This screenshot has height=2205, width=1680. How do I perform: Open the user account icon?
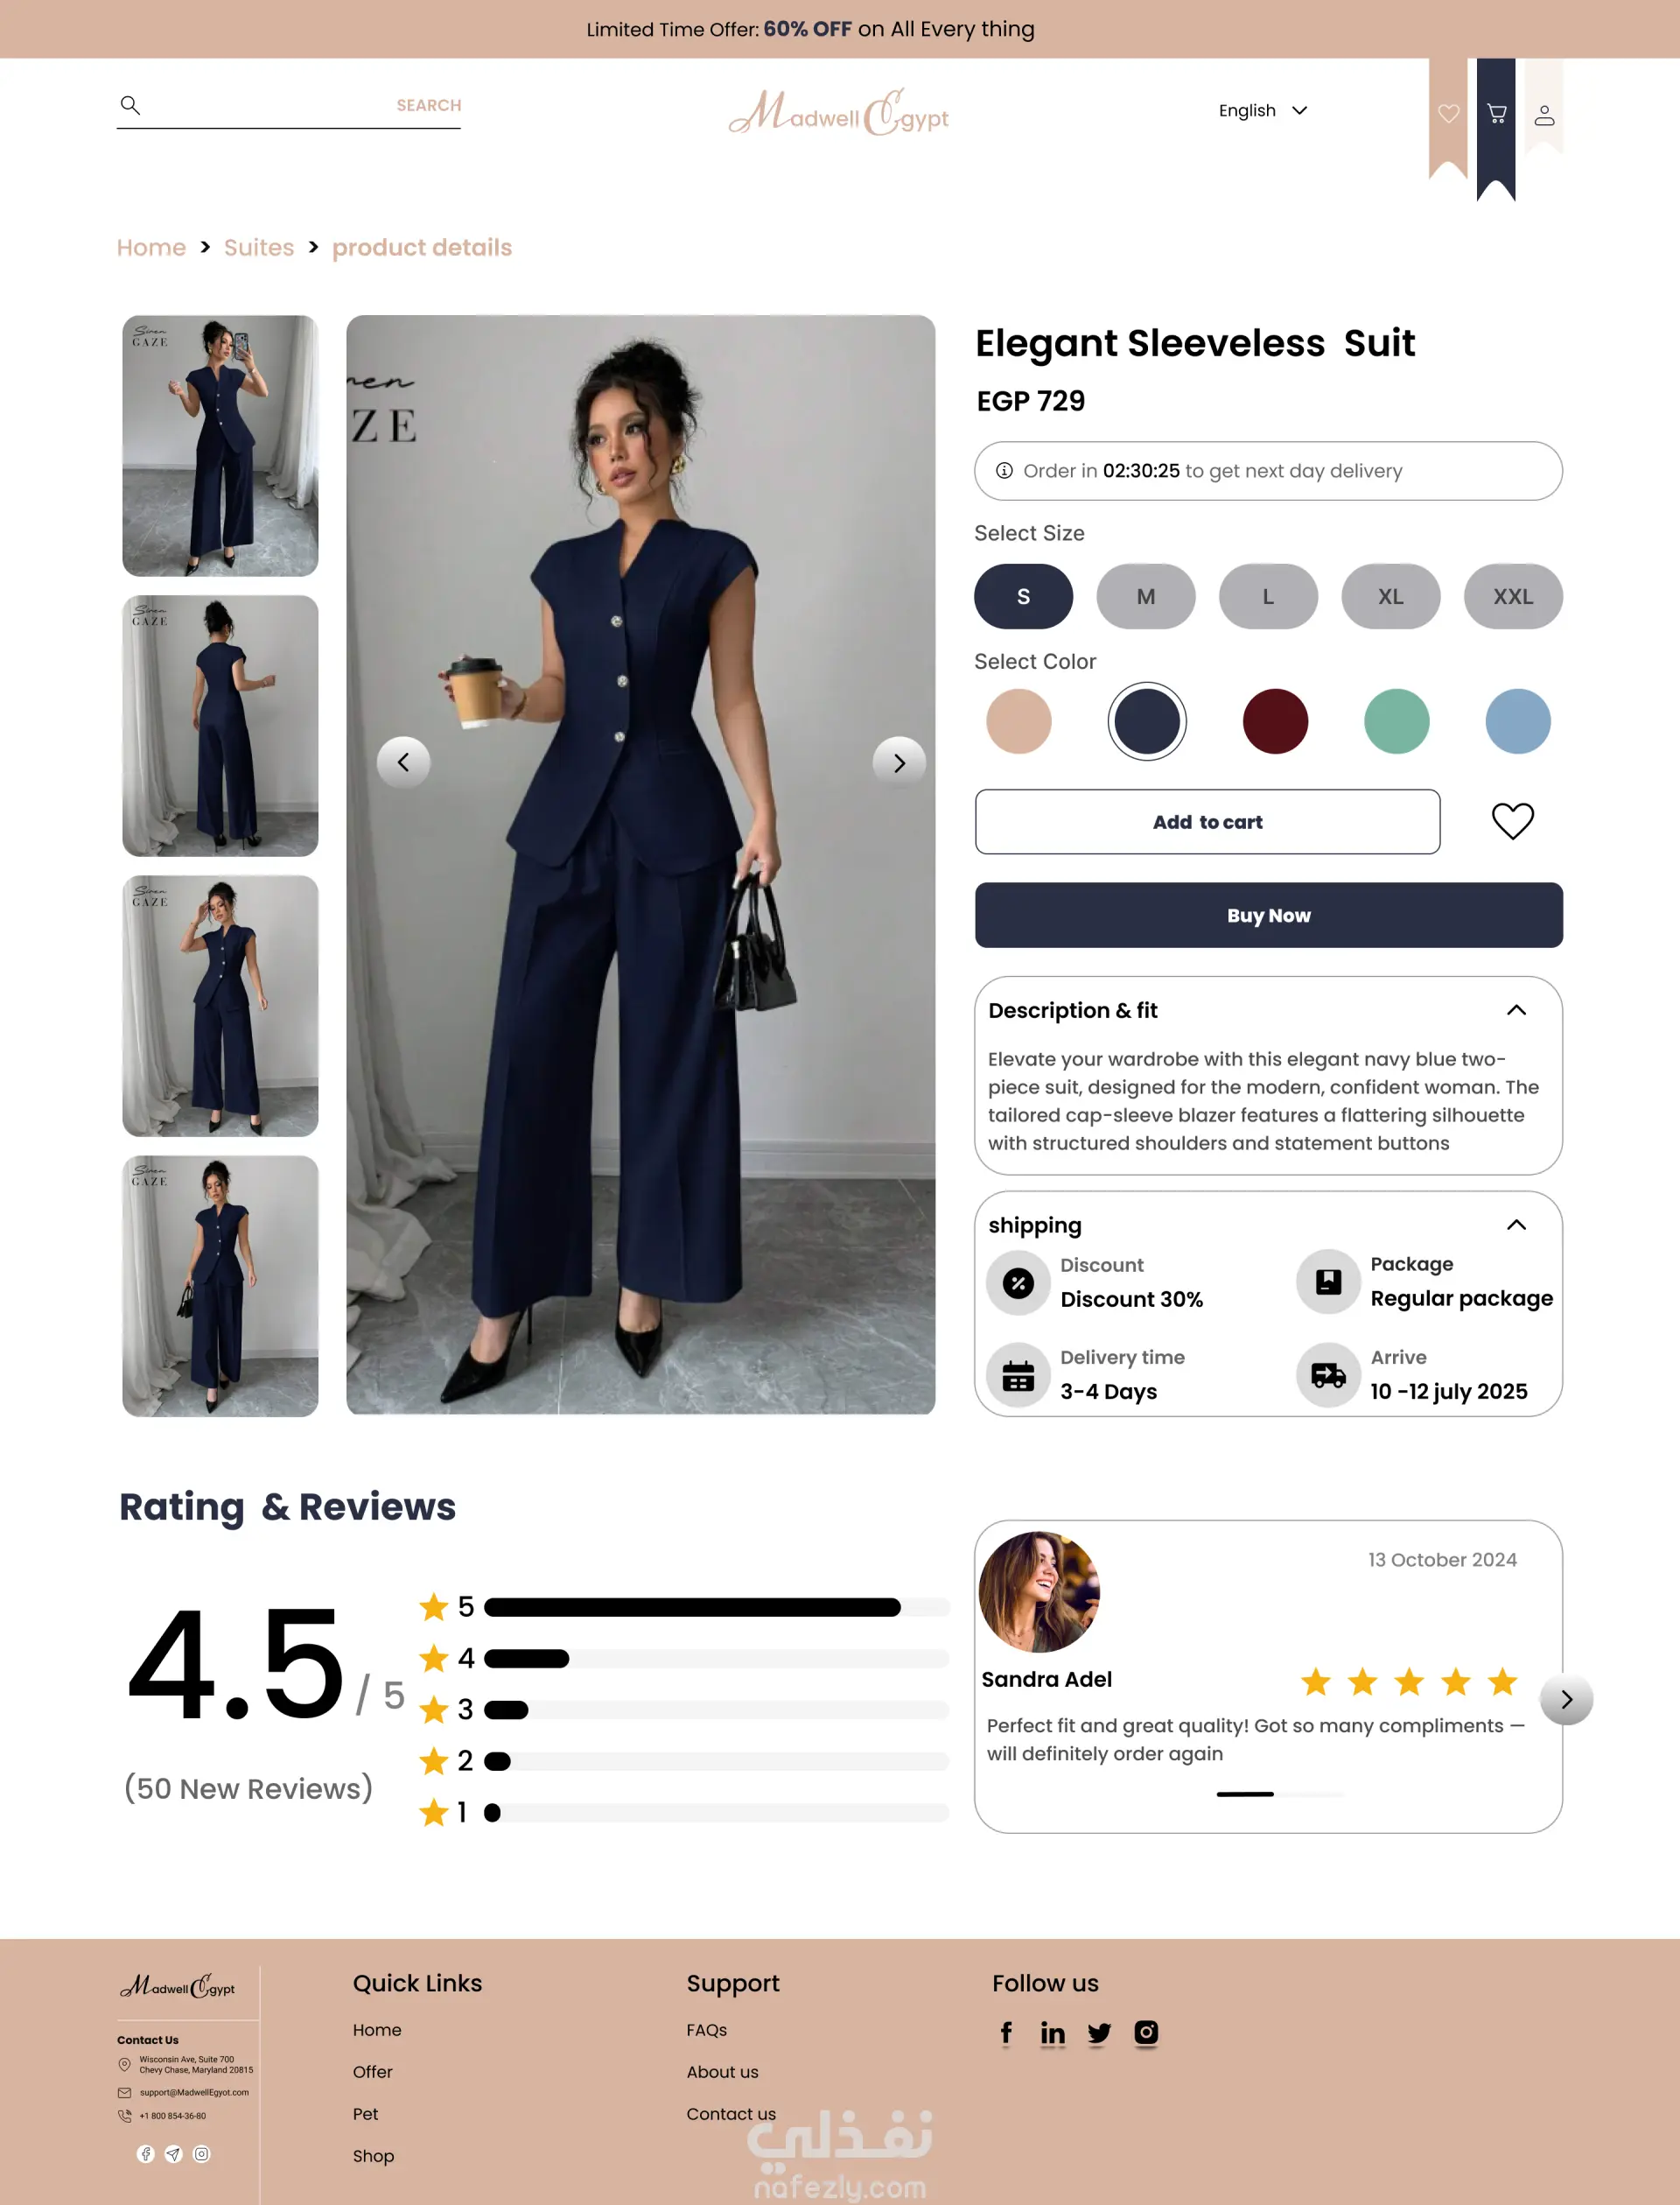point(1544,115)
